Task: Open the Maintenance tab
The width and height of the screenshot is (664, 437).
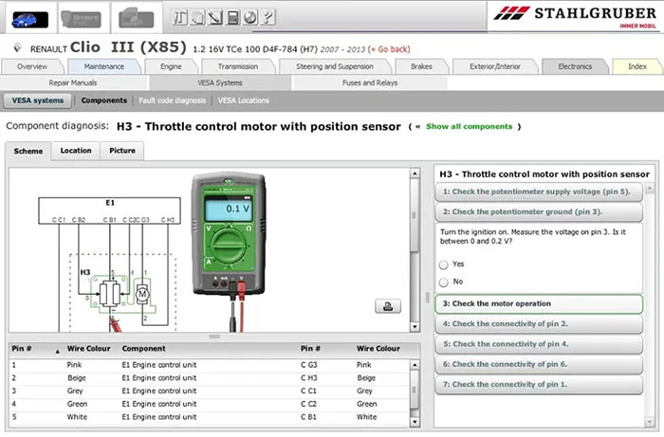Action: pos(104,67)
